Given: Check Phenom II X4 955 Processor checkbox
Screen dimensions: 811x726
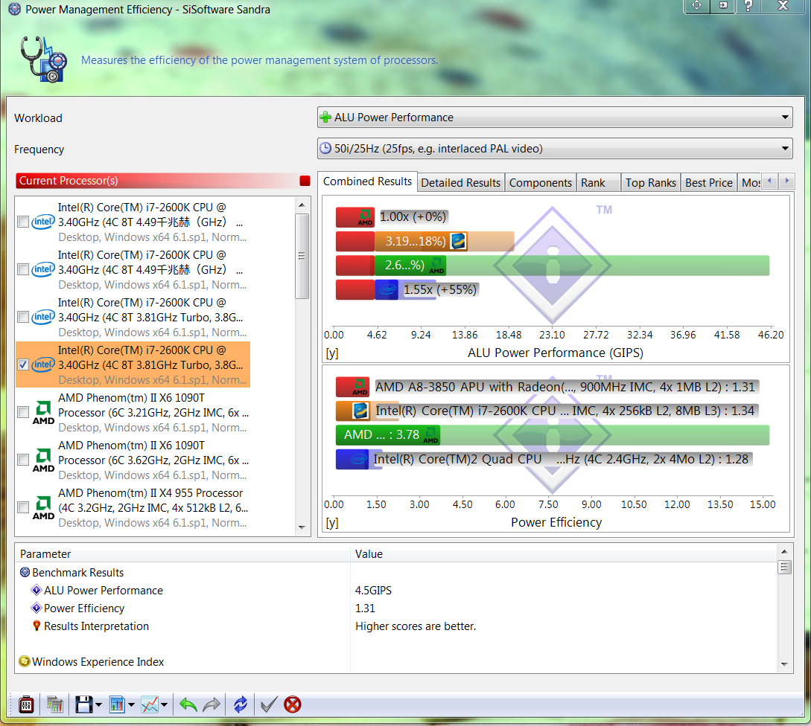Looking at the screenshot, I should tap(23, 507).
